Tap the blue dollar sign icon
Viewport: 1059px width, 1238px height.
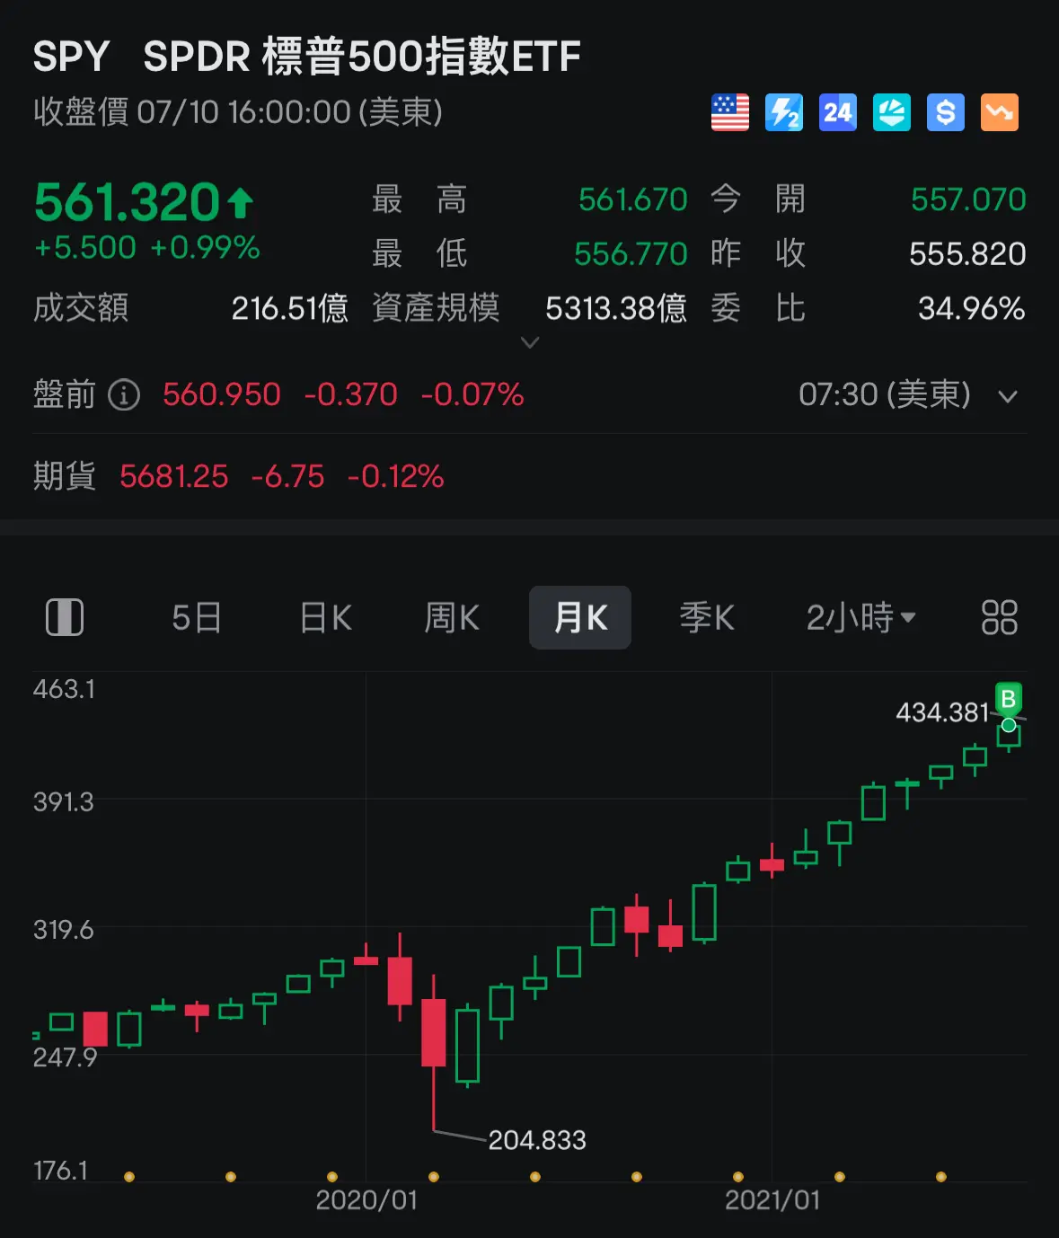pyautogui.click(x=945, y=112)
